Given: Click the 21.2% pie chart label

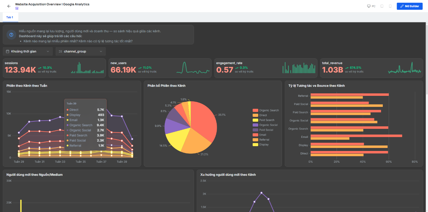Looking at the screenshot, I should (x=205, y=154).
